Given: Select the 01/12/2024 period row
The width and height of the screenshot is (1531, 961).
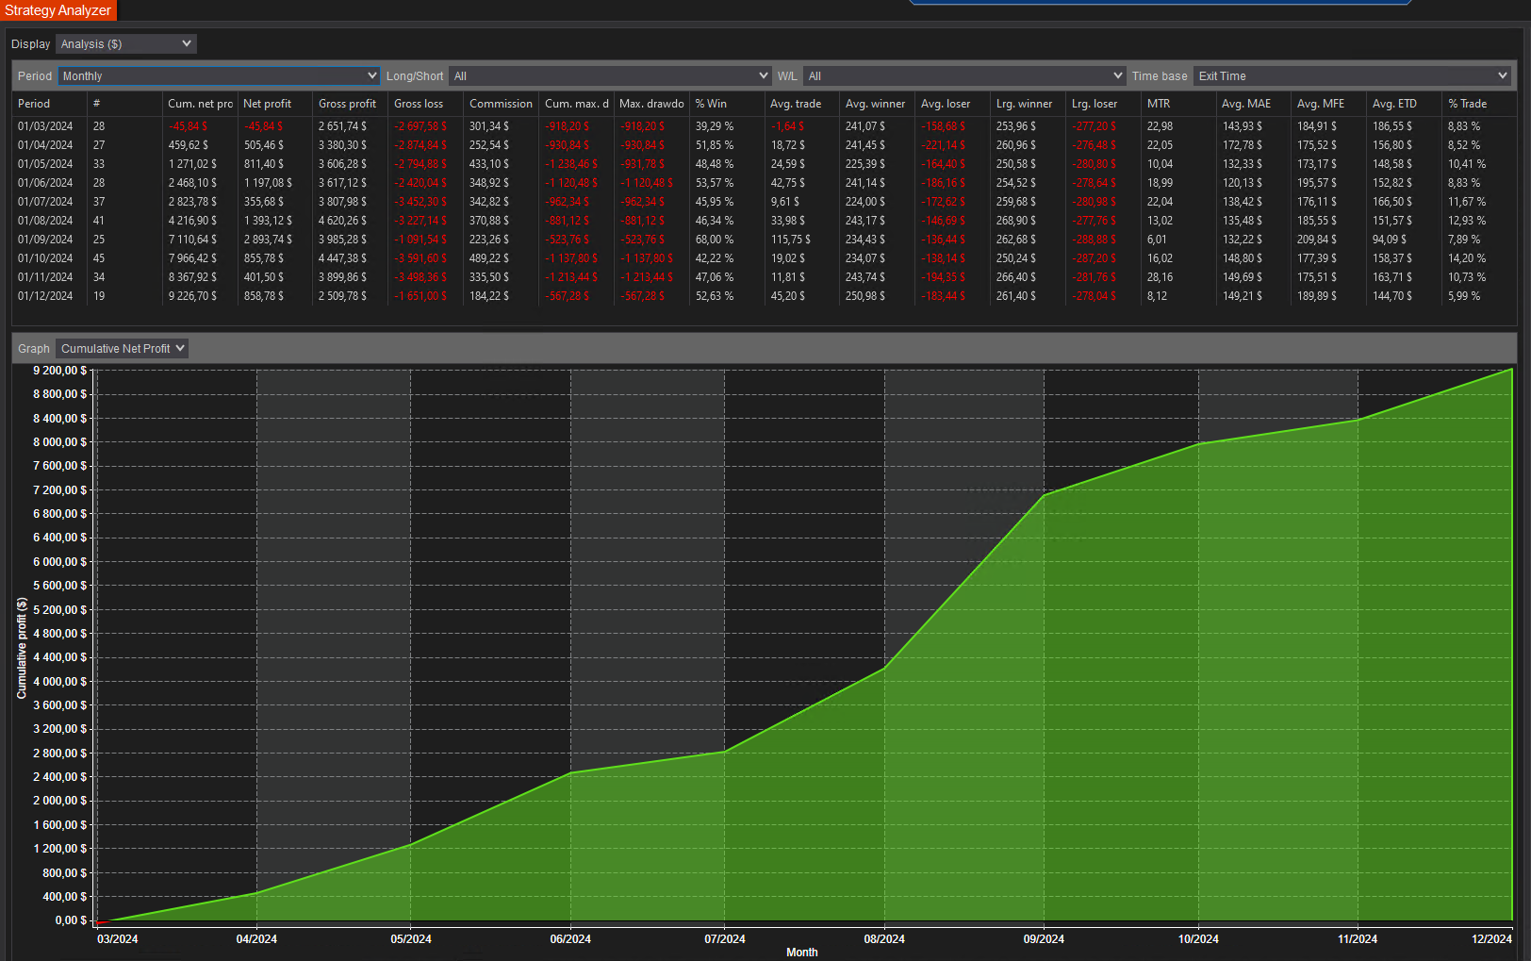Looking at the screenshot, I should click(765, 296).
